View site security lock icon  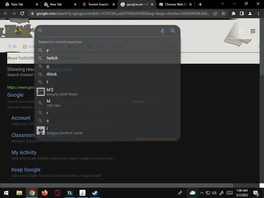(32, 13)
